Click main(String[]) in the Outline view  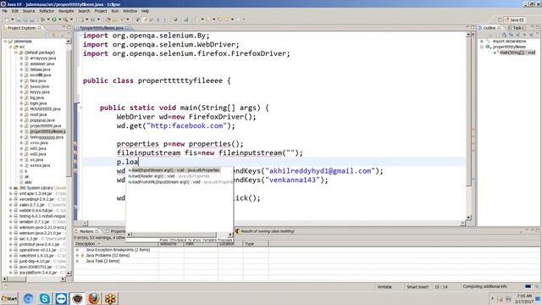[x=517, y=53]
